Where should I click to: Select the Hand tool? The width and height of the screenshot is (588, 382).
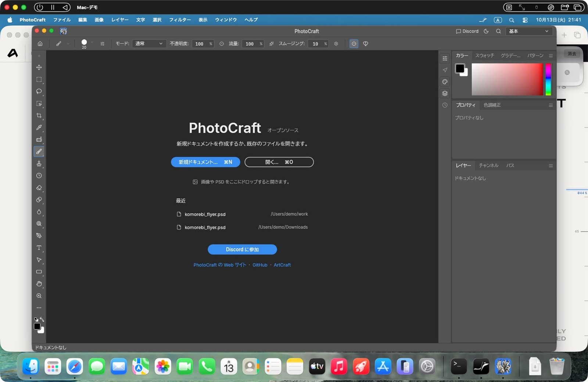point(39,284)
